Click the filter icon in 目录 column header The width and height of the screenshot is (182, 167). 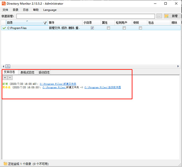coord(45,23)
